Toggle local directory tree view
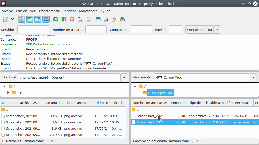 [30, 19]
